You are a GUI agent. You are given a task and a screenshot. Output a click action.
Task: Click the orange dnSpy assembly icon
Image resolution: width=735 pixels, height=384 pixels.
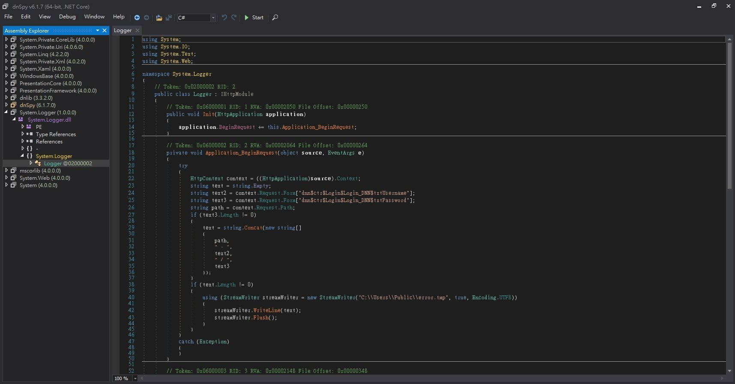coord(13,105)
